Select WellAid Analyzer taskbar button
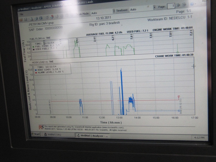The height and width of the screenshot is (162, 216). point(92,135)
